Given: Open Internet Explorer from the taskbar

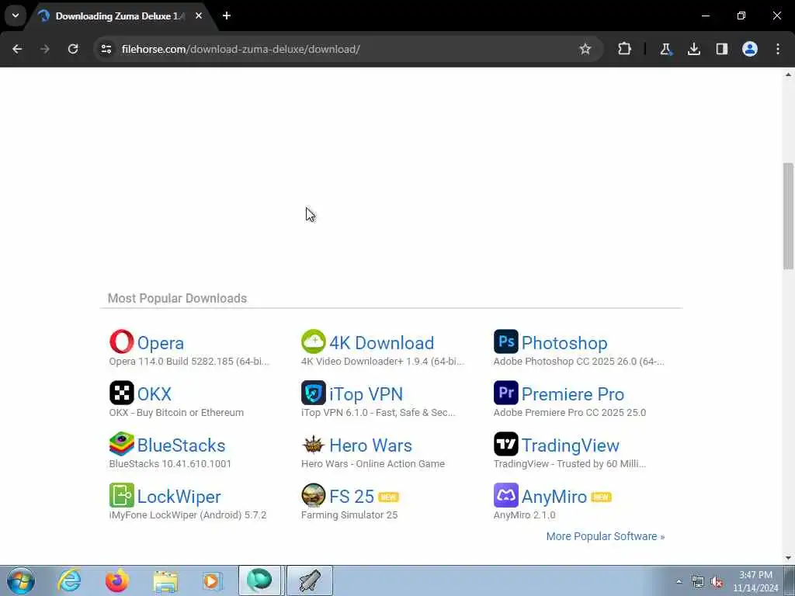Looking at the screenshot, I should coord(69,580).
